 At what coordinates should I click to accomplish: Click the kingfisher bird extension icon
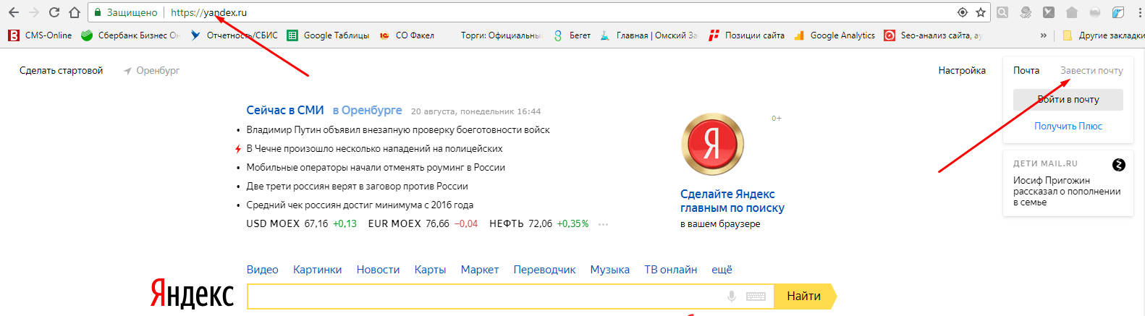(1118, 12)
